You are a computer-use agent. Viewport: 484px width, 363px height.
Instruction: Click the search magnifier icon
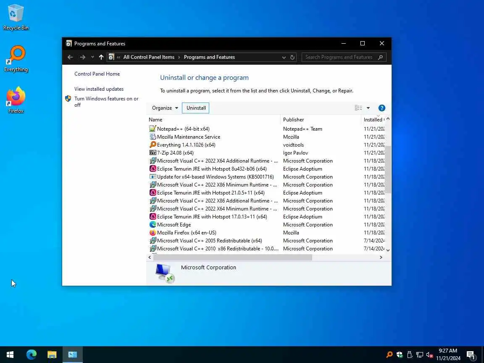tap(380, 57)
